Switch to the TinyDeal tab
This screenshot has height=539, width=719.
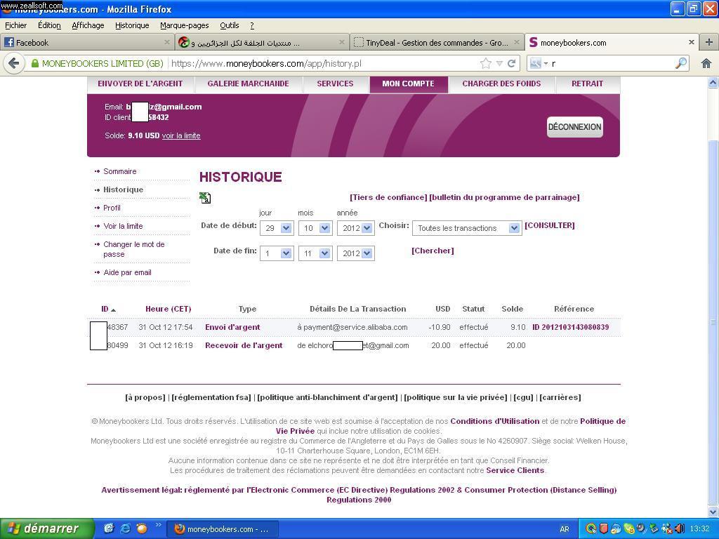(437, 42)
